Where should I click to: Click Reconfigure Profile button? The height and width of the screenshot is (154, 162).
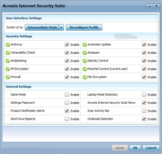coord(84,27)
